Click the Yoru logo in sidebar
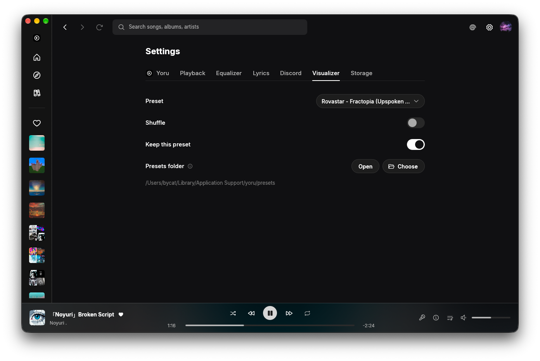540x361 pixels. click(37, 38)
